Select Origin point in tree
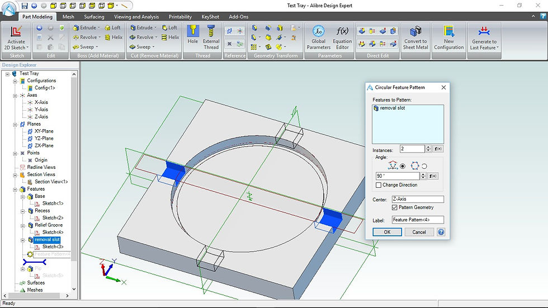 (41, 160)
